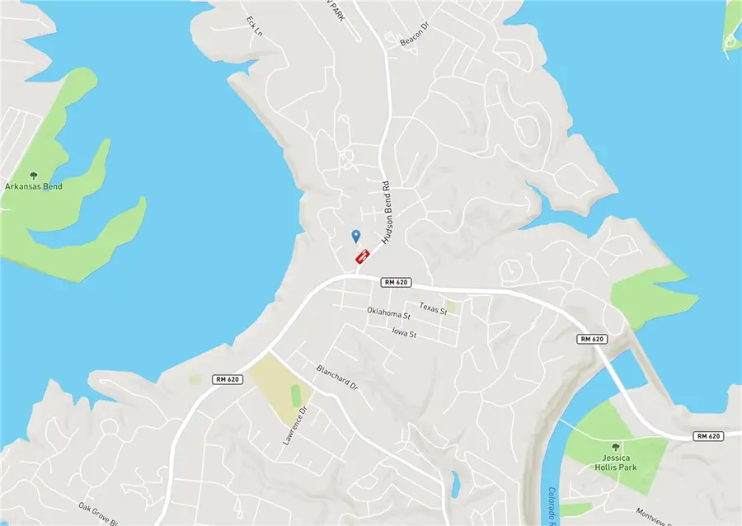This screenshot has width=742, height=526.
Task: Click the blue location pin marker
Action: coord(356,236)
